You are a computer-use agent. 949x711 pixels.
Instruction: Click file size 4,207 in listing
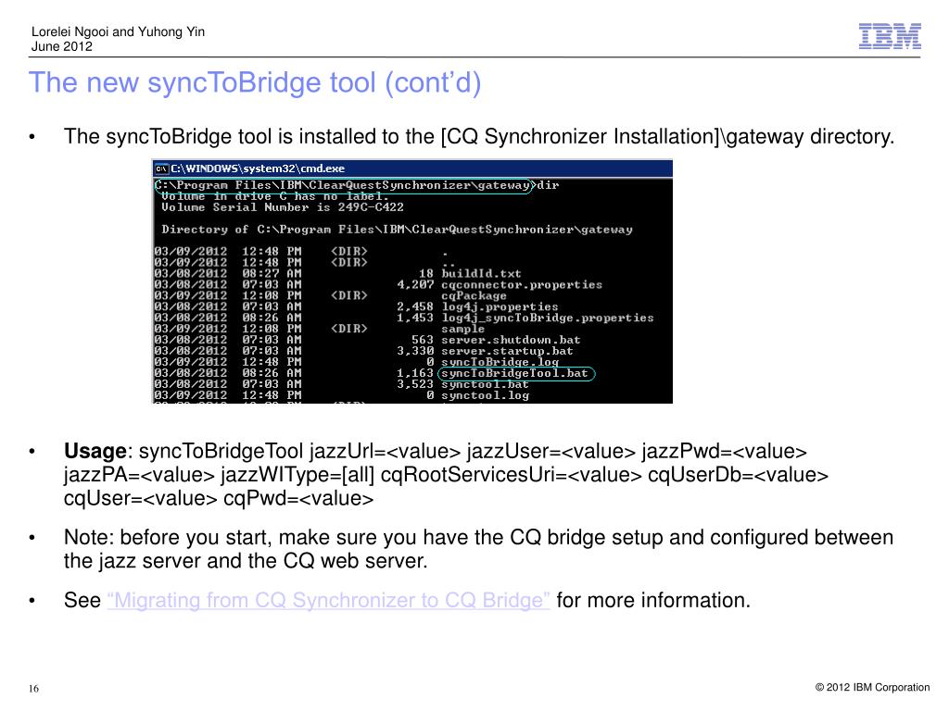tap(415, 285)
